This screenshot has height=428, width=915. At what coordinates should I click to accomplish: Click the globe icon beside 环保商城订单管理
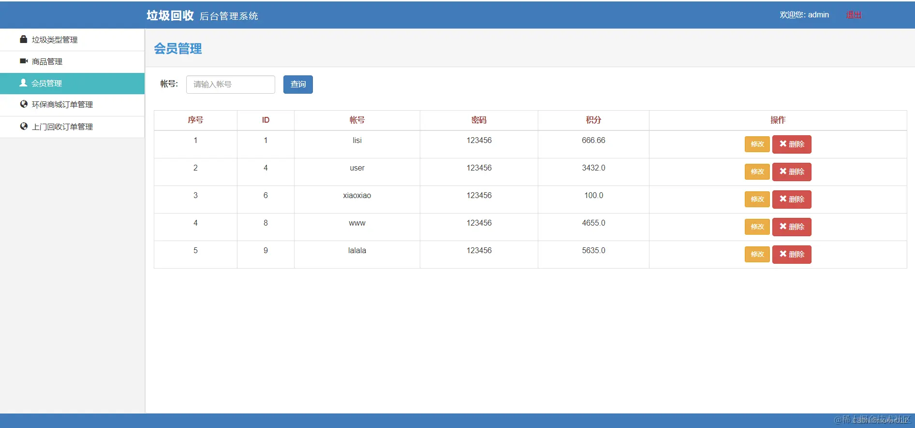tap(24, 104)
